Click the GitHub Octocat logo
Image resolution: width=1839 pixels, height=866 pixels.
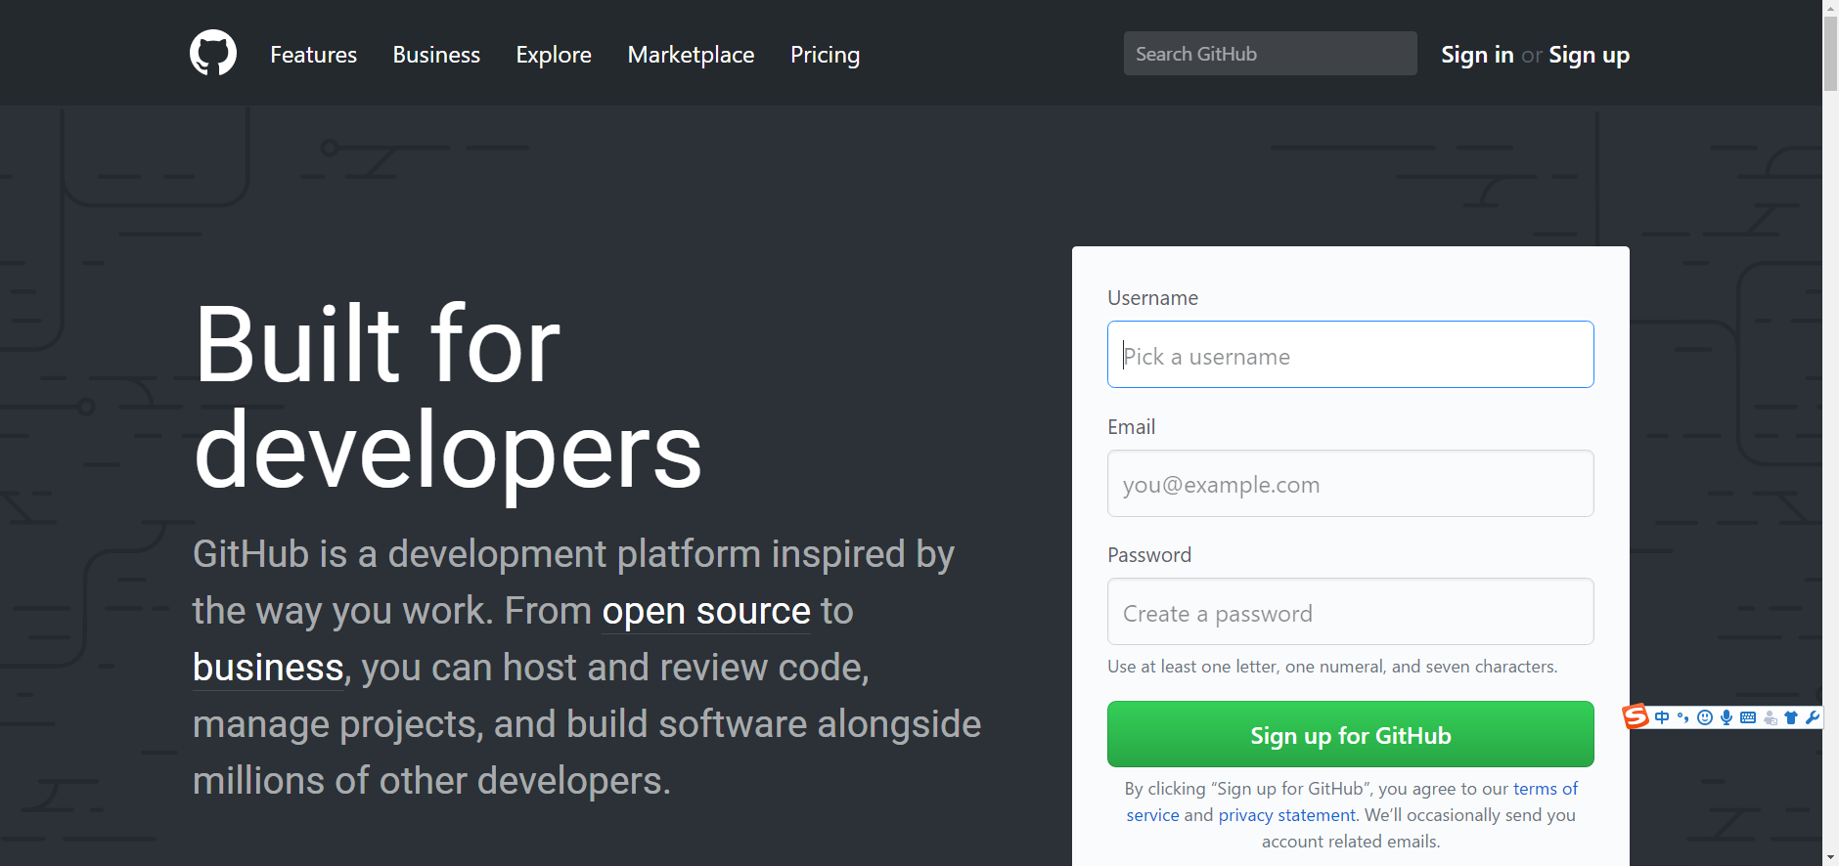(x=213, y=53)
